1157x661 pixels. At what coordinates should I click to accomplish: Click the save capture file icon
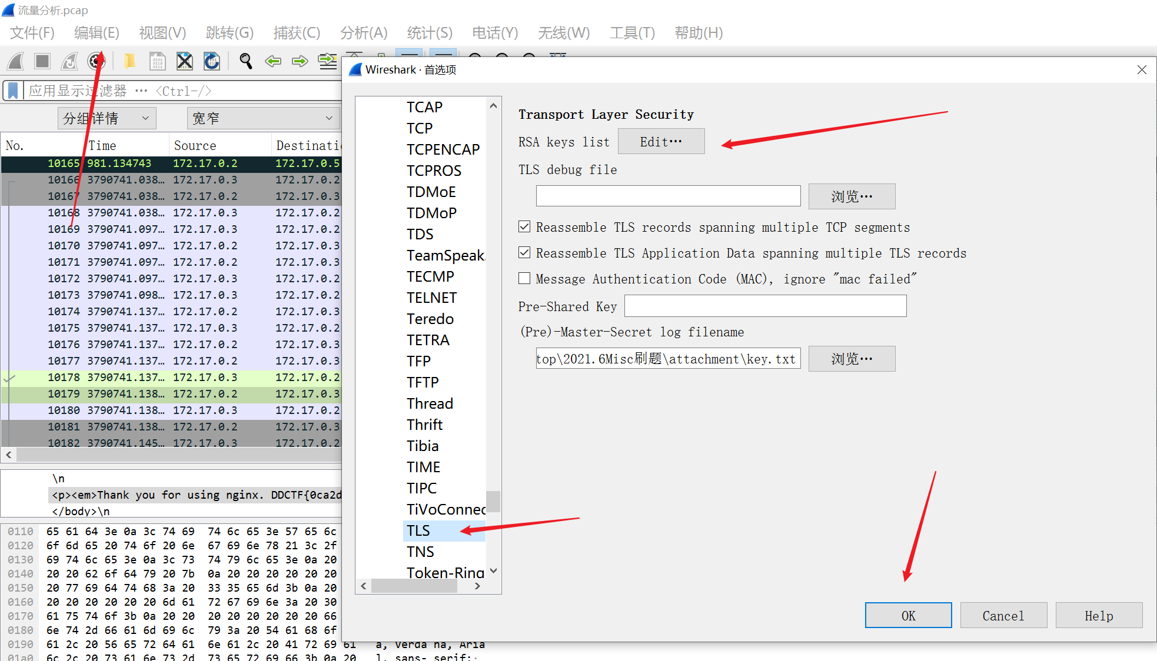157,61
